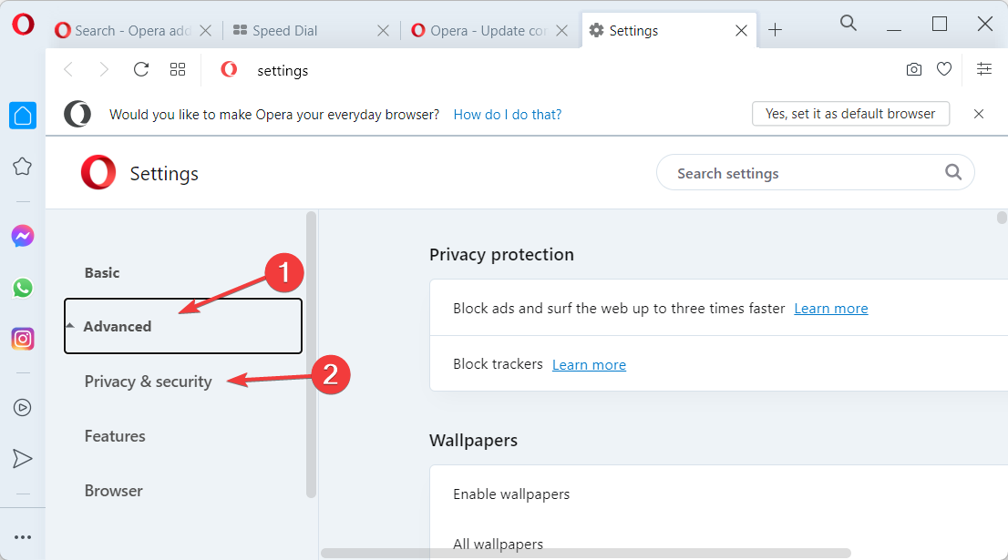
Task: Open WhatsApp in the sidebar
Action: [23, 288]
